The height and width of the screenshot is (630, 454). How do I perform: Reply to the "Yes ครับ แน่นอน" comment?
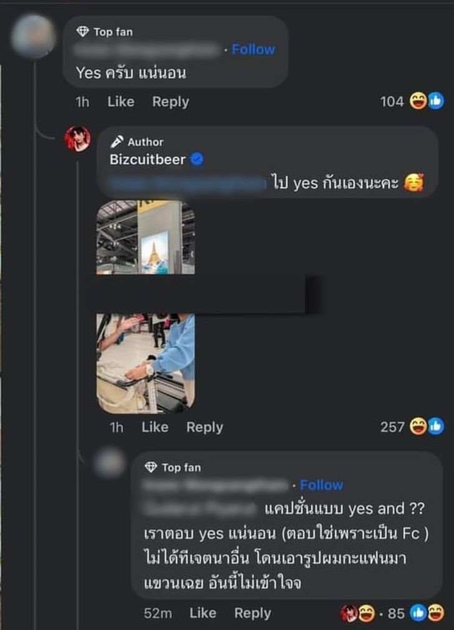[x=171, y=102]
